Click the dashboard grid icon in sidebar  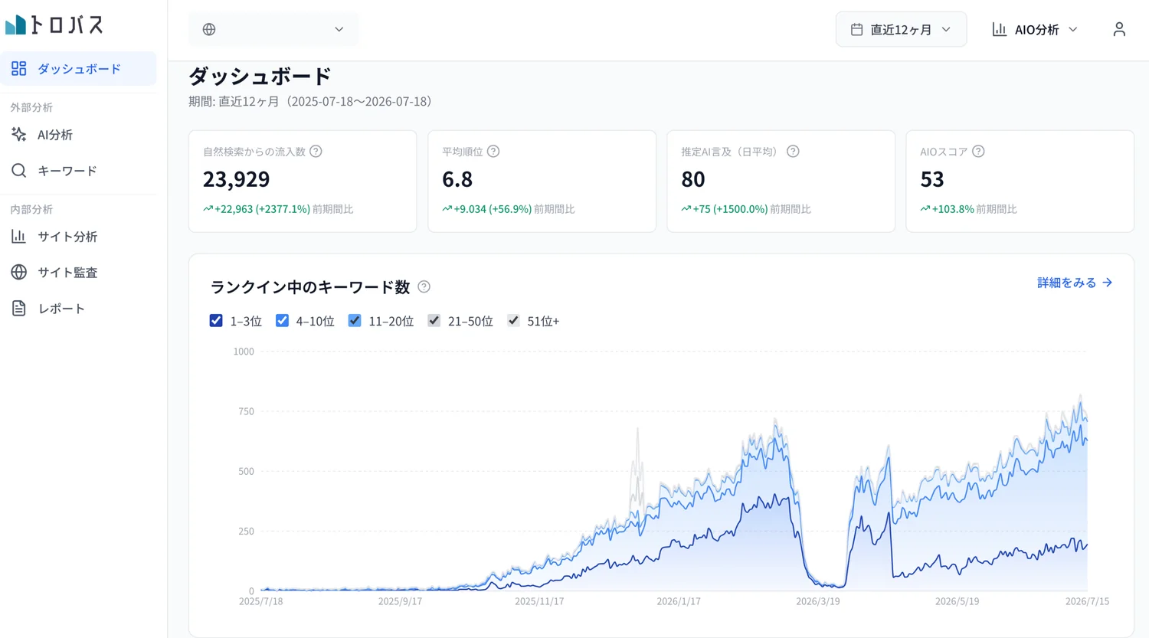tap(19, 69)
